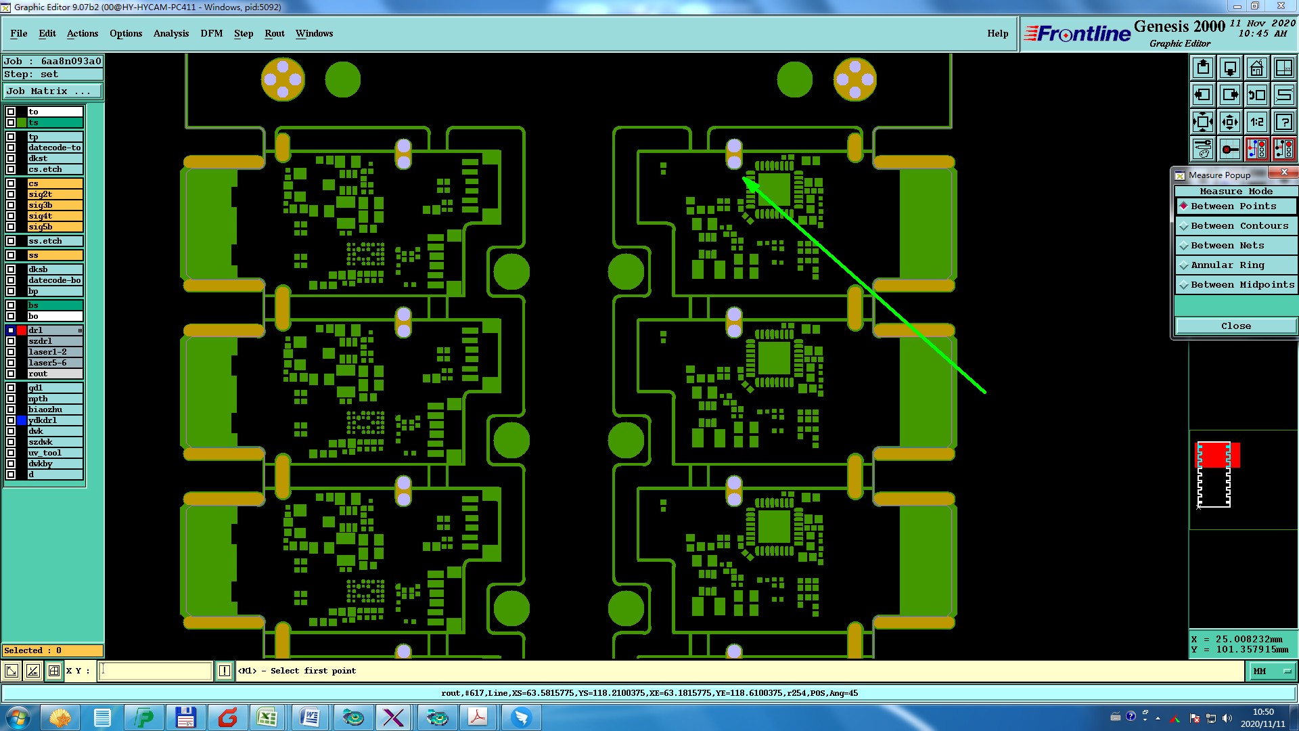
Task: Click the X Y coordinate input field
Action: tap(156, 671)
